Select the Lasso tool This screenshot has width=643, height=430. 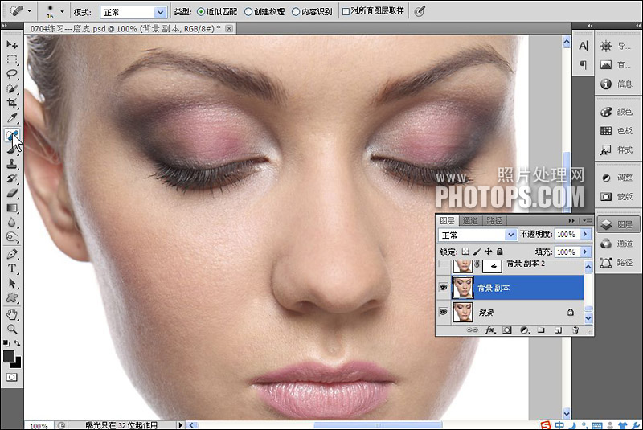(x=12, y=74)
